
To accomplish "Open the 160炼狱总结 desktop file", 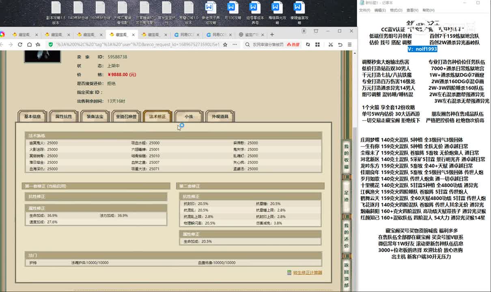I will (101, 11).
